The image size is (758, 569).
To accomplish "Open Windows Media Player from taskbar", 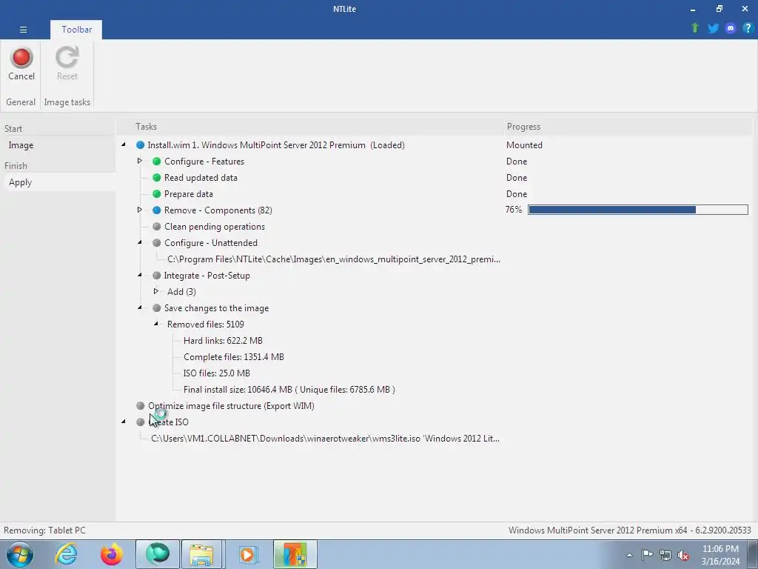I will point(249,554).
